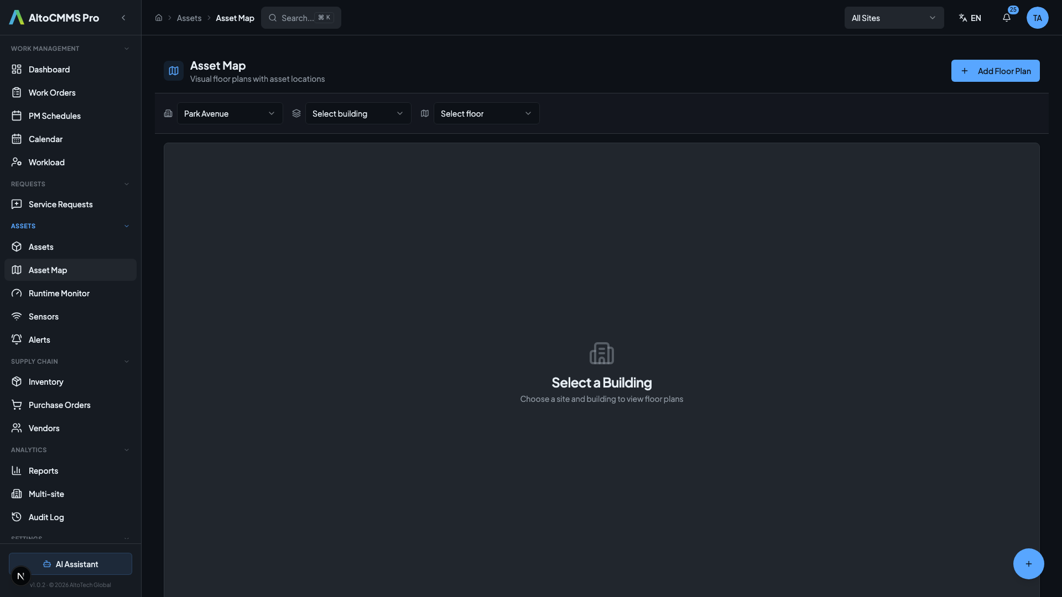Open the Alerts page

point(39,339)
